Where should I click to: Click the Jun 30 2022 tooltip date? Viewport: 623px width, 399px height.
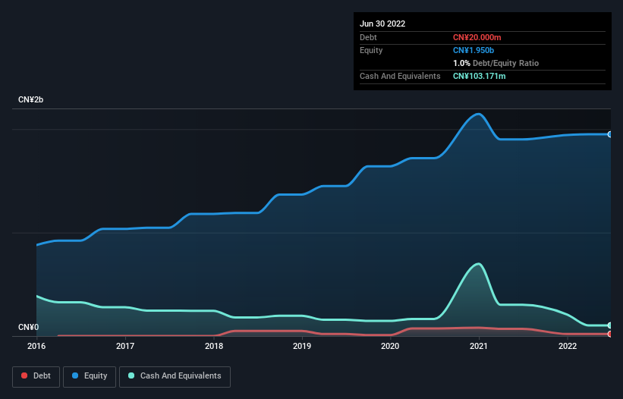pos(382,24)
